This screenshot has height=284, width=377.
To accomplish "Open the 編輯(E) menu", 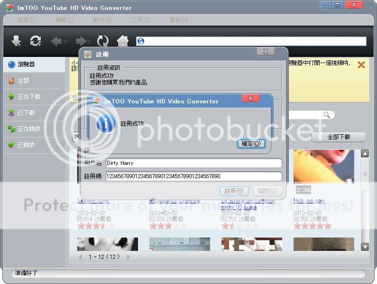I will coord(64,20).
